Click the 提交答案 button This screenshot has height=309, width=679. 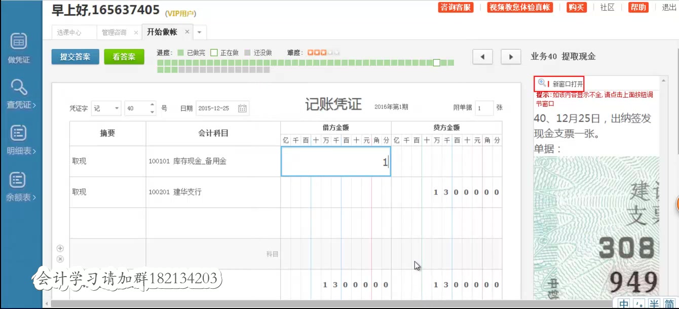tap(75, 56)
